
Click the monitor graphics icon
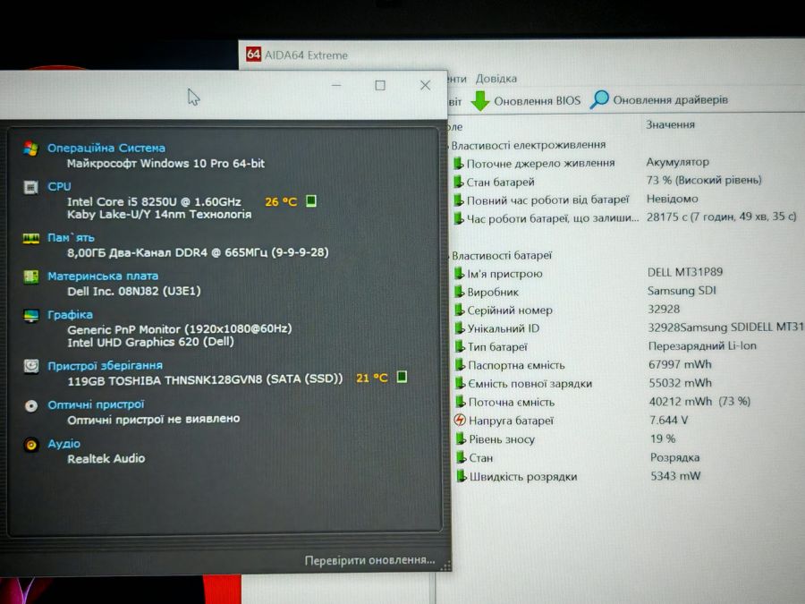30,316
